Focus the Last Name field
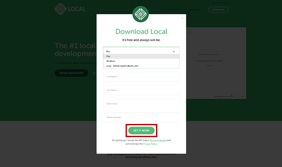 (141, 90)
